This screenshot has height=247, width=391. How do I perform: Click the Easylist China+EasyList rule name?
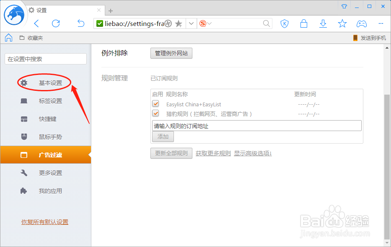coord(194,105)
